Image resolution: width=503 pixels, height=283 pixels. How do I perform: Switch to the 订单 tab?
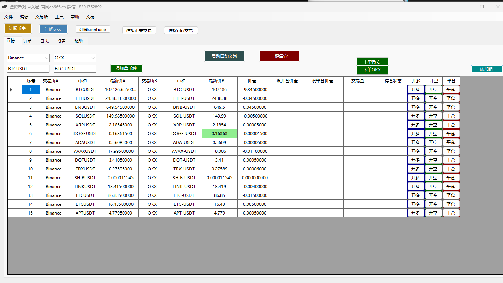point(28,41)
